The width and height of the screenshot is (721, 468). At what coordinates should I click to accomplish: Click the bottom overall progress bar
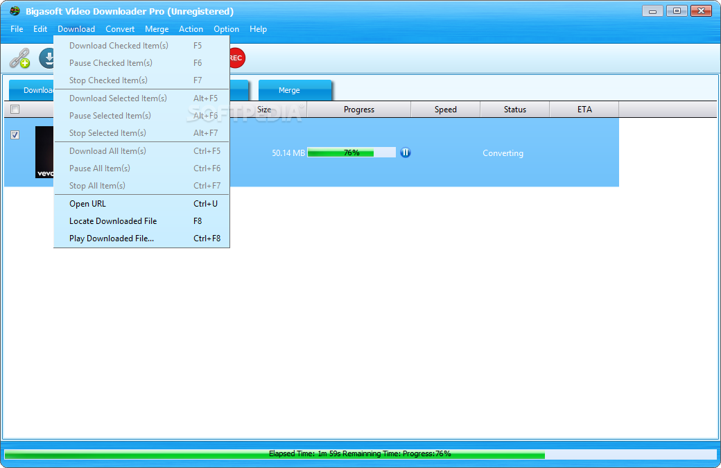click(360, 454)
